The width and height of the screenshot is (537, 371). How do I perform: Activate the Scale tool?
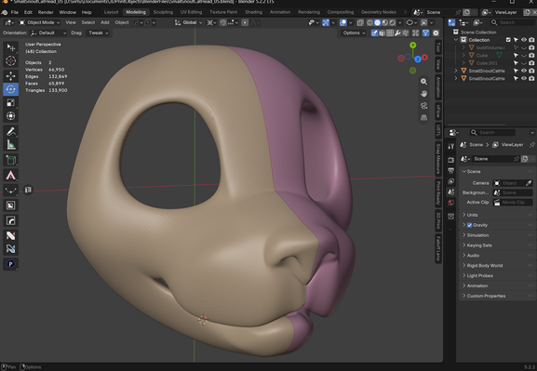pyautogui.click(x=10, y=102)
